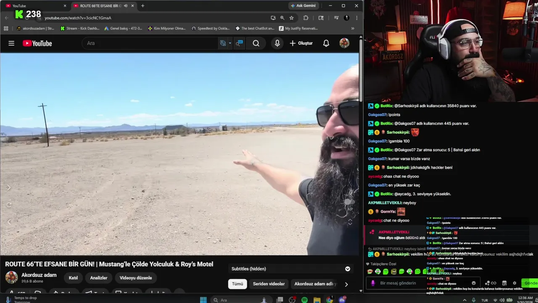Click the YouTube search magnifier button

pyautogui.click(x=256, y=43)
